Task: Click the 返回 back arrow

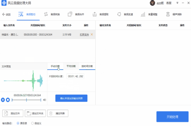Action: tap(6, 14)
